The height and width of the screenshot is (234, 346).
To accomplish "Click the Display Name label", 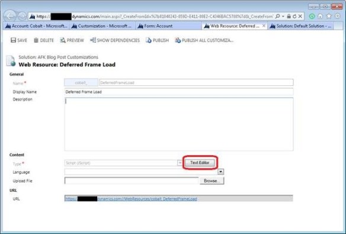I will click(x=25, y=92).
